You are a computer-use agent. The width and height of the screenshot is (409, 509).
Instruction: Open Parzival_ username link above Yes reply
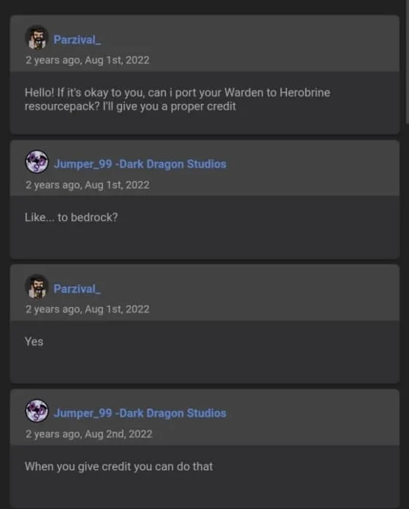tap(77, 289)
